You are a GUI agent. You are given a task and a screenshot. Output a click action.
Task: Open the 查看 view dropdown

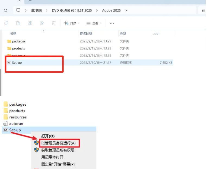(x=94, y=23)
